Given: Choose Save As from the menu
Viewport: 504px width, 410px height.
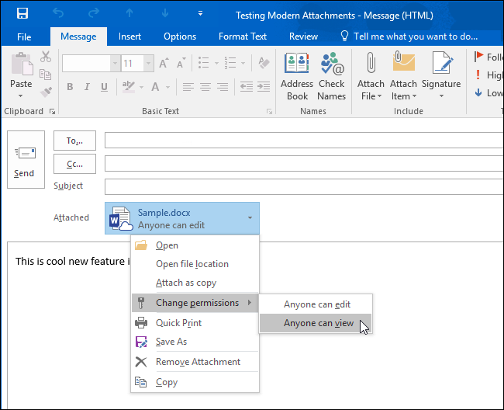Looking at the screenshot, I should coord(195,342).
